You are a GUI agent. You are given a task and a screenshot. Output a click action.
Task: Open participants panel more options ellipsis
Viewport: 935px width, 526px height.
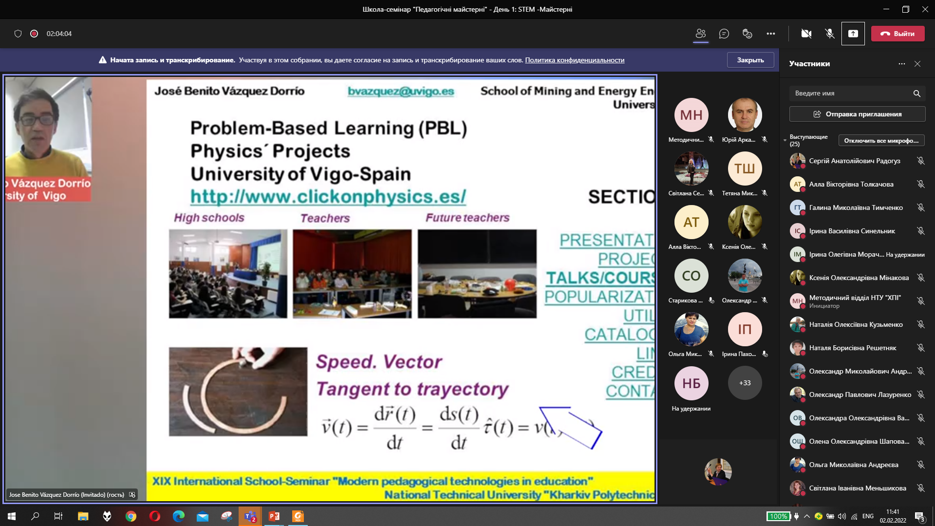coord(902,64)
